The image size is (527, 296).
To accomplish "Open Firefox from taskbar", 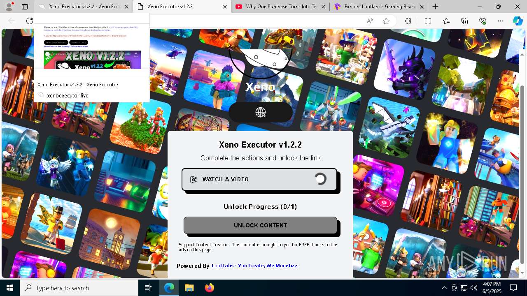I will point(209,288).
